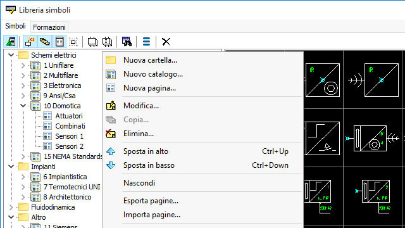
Task: Switch to the Formazioni tab
Action: (49, 27)
